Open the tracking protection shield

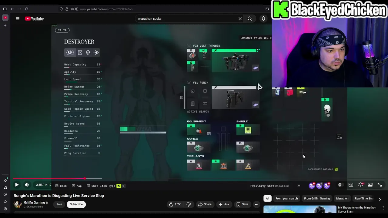pos(61,9)
